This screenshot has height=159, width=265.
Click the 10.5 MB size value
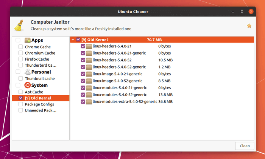[x=165, y=60]
